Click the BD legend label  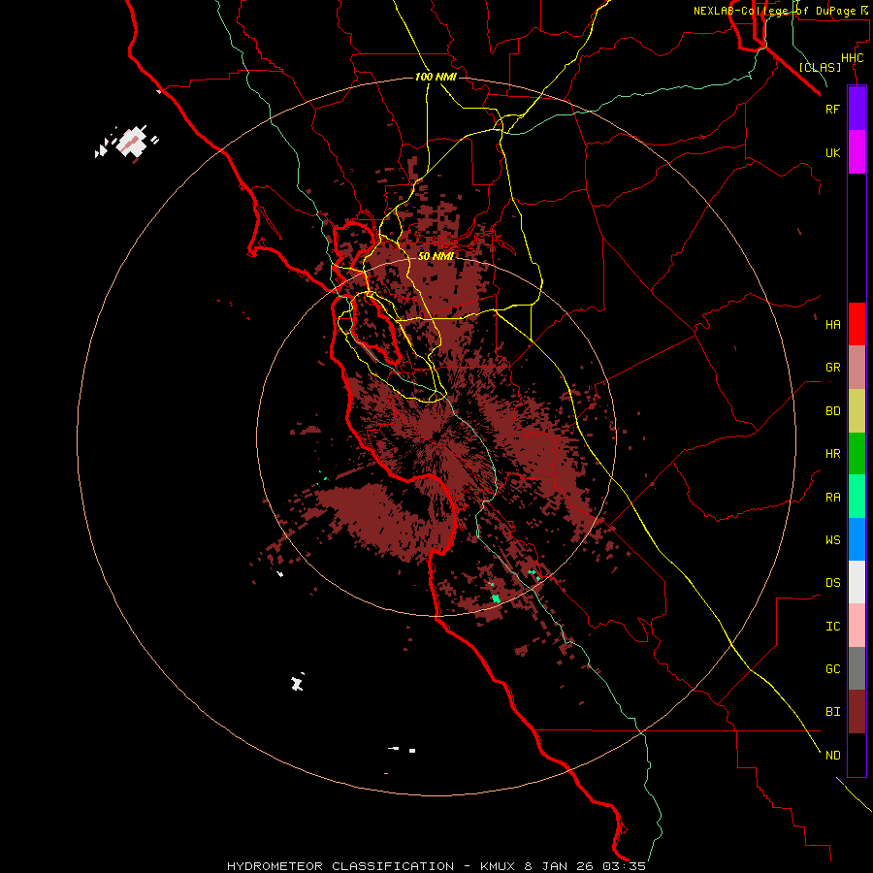click(x=832, y=411)
